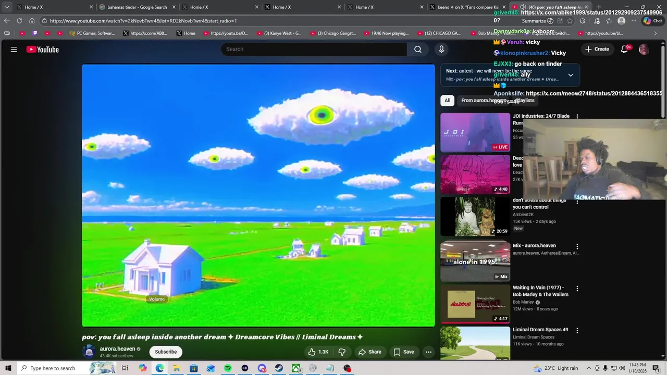This screenshot has height=375, width=667.
Task: Focus the YouTube search field
Action: (314, 49)
